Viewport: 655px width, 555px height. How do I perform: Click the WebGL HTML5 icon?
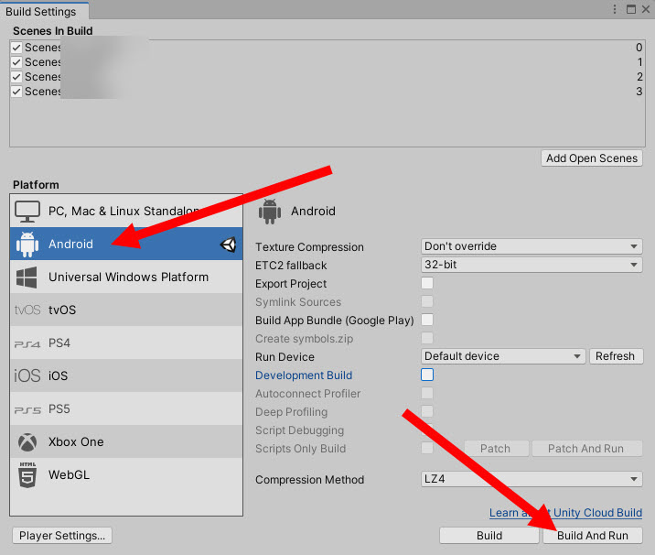pos(27,475)
